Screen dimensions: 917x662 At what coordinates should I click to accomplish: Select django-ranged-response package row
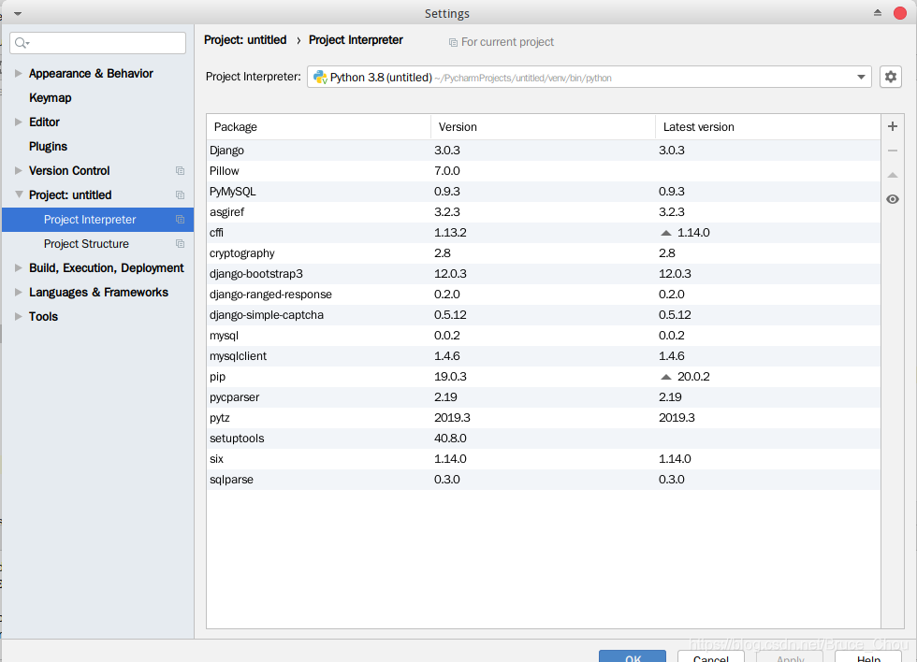click(544, 294)
